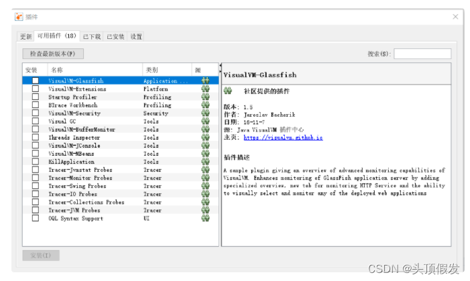The width and height of the screenshot is (470, 281).
Task: Click the source icon in VisualVM-Security row
Action: pos(205,113)
